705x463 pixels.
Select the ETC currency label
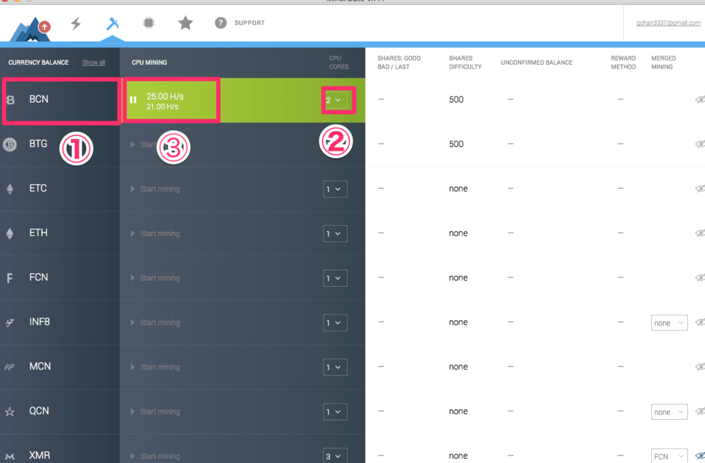38,189
